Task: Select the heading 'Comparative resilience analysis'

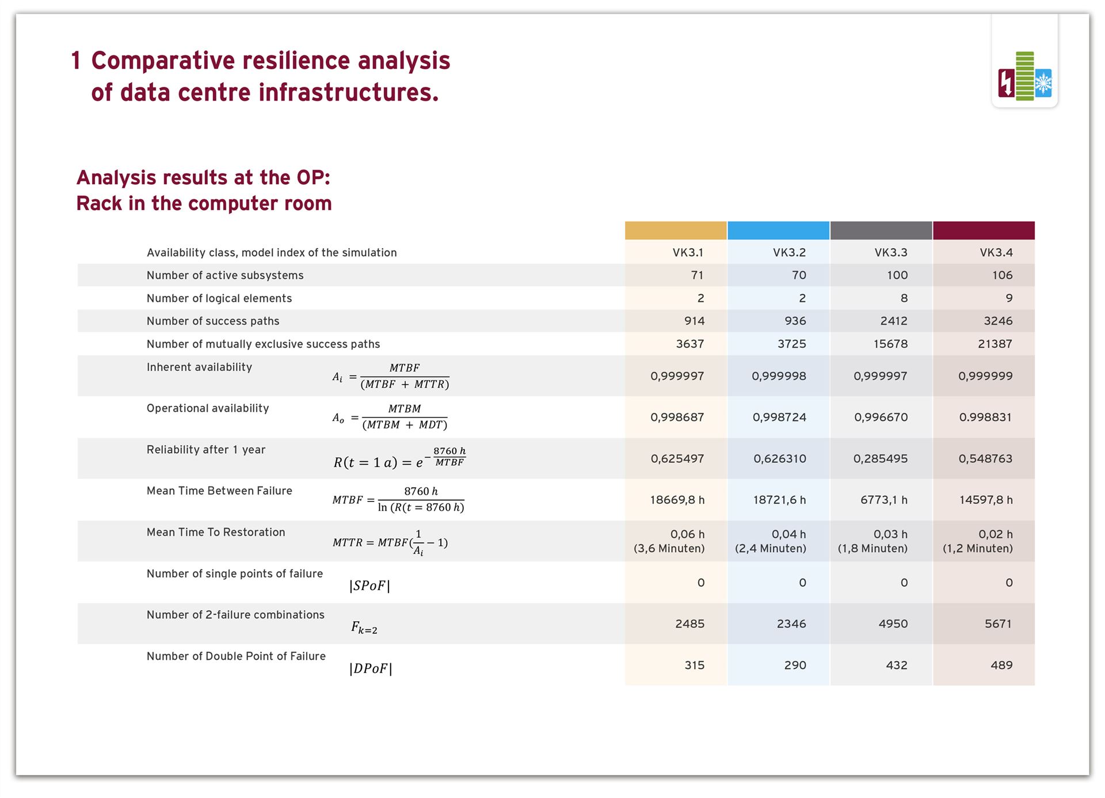Action: (x=270, y=60)
